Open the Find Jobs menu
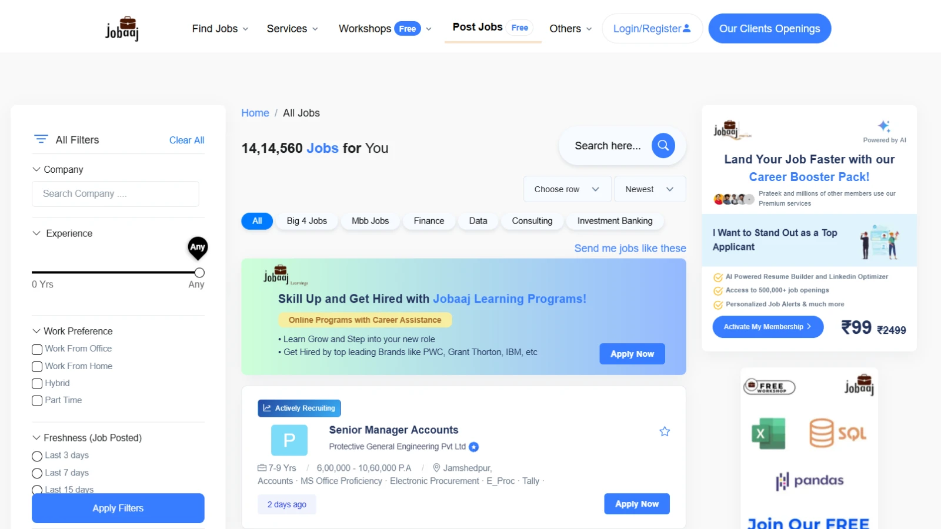This screenshot has width=941, height=529. pos(220,29)
